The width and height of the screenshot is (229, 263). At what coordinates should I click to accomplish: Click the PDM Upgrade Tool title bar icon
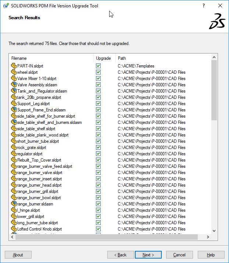pyautogui.click(x=6, y=6)
